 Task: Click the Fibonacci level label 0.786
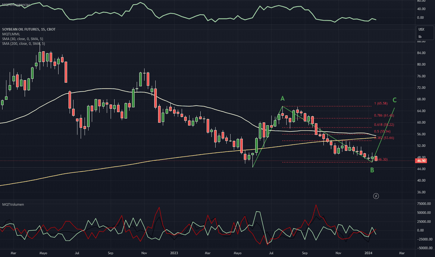(384, 115)
